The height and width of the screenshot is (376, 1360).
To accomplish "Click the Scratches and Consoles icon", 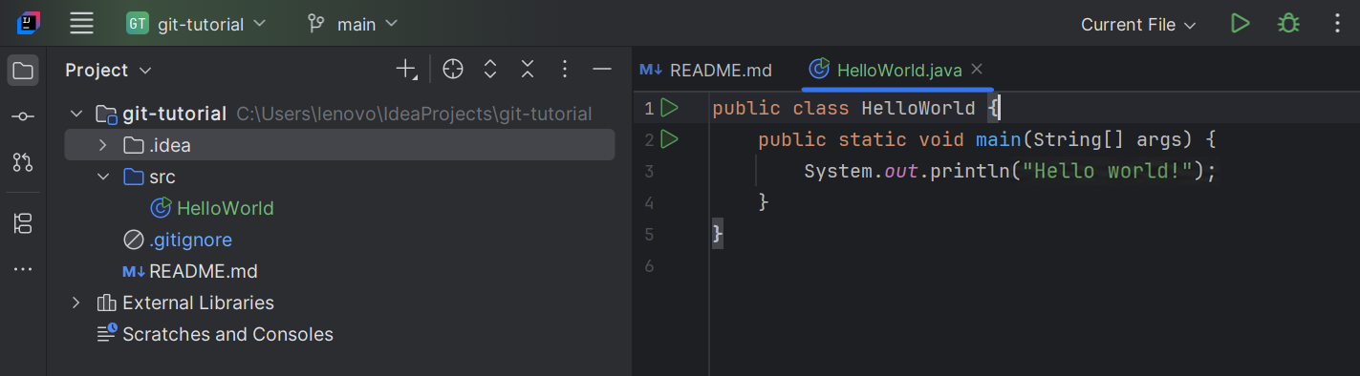I will 106,334.
